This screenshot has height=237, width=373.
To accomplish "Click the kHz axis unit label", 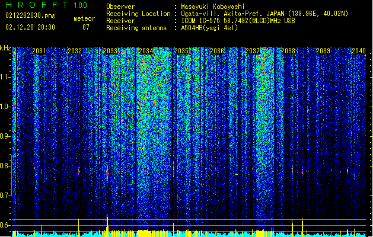I will (5, 48).
